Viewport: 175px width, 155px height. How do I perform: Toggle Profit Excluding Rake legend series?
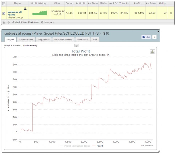pyautogui.click(x=75, y=146)
